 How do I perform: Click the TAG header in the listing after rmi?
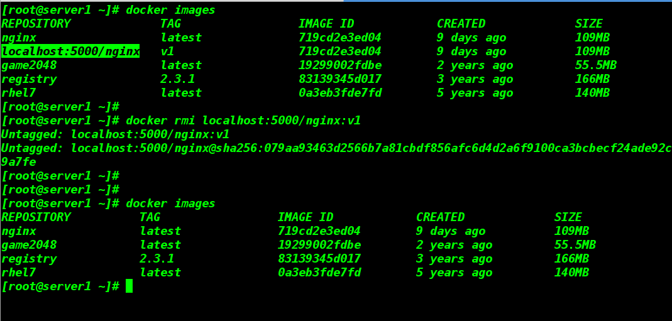(x=150, y=217)
